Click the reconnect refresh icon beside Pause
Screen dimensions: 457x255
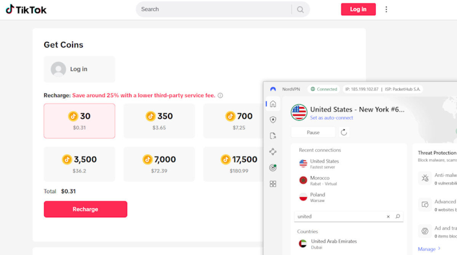344,132
